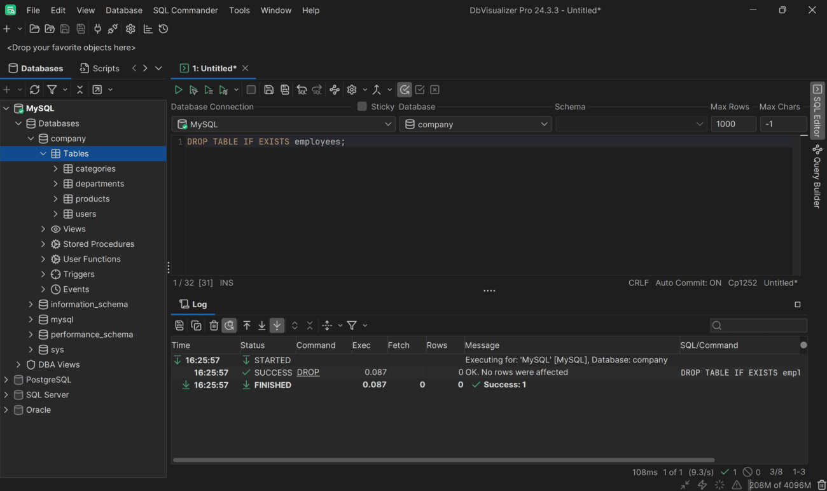Click the Format SQL icon
Screen dimensions: 827x491
(335, 89)
